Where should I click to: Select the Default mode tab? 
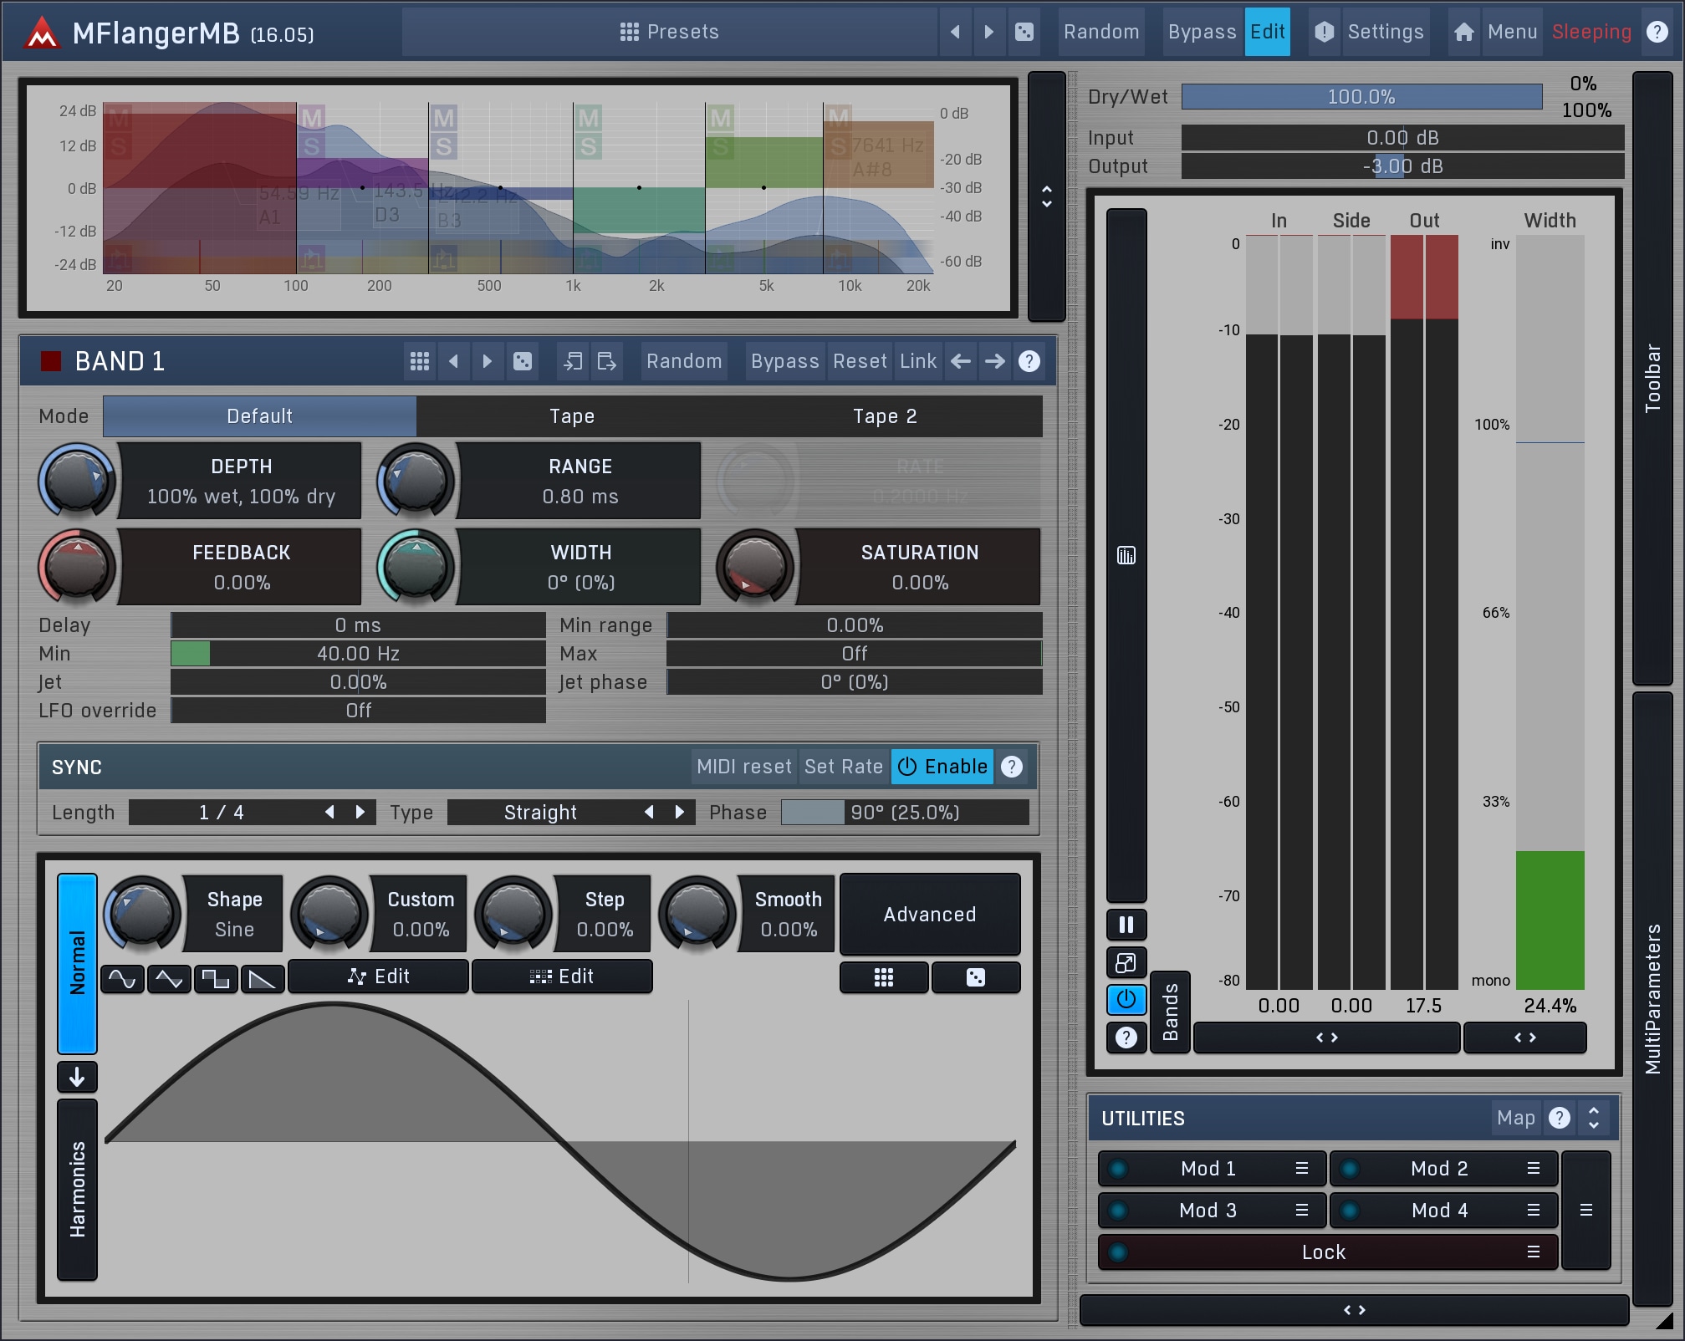point(260,416)
